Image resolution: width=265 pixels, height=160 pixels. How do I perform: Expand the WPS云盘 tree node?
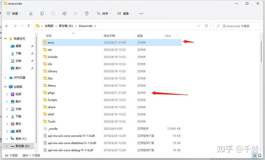click(5, 78)
